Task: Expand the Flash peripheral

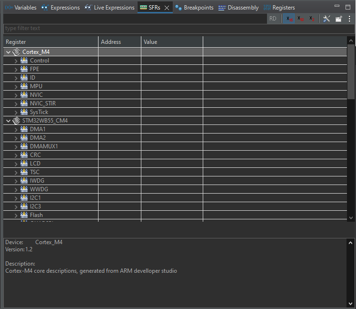Action: pyautogui.click(x=16, y=216)
